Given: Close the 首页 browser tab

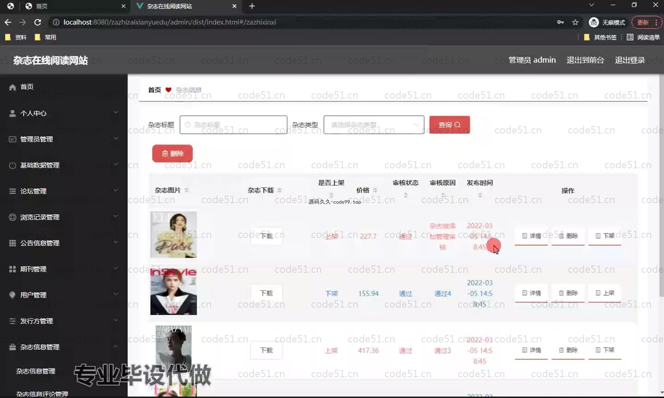Looking at the screenshot, I should (x=123, y=6).
